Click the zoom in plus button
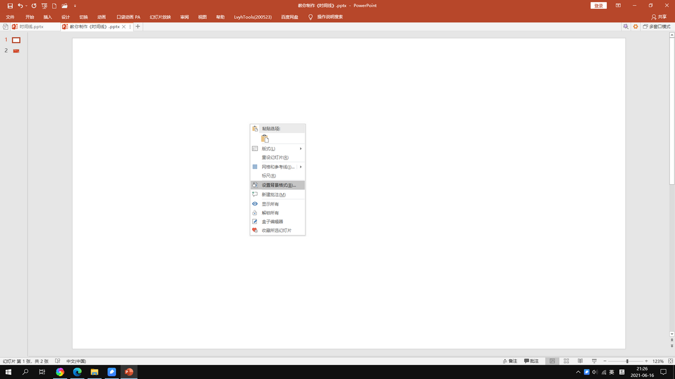Screen dimensions: 675x379 click(x=647, y=361)
